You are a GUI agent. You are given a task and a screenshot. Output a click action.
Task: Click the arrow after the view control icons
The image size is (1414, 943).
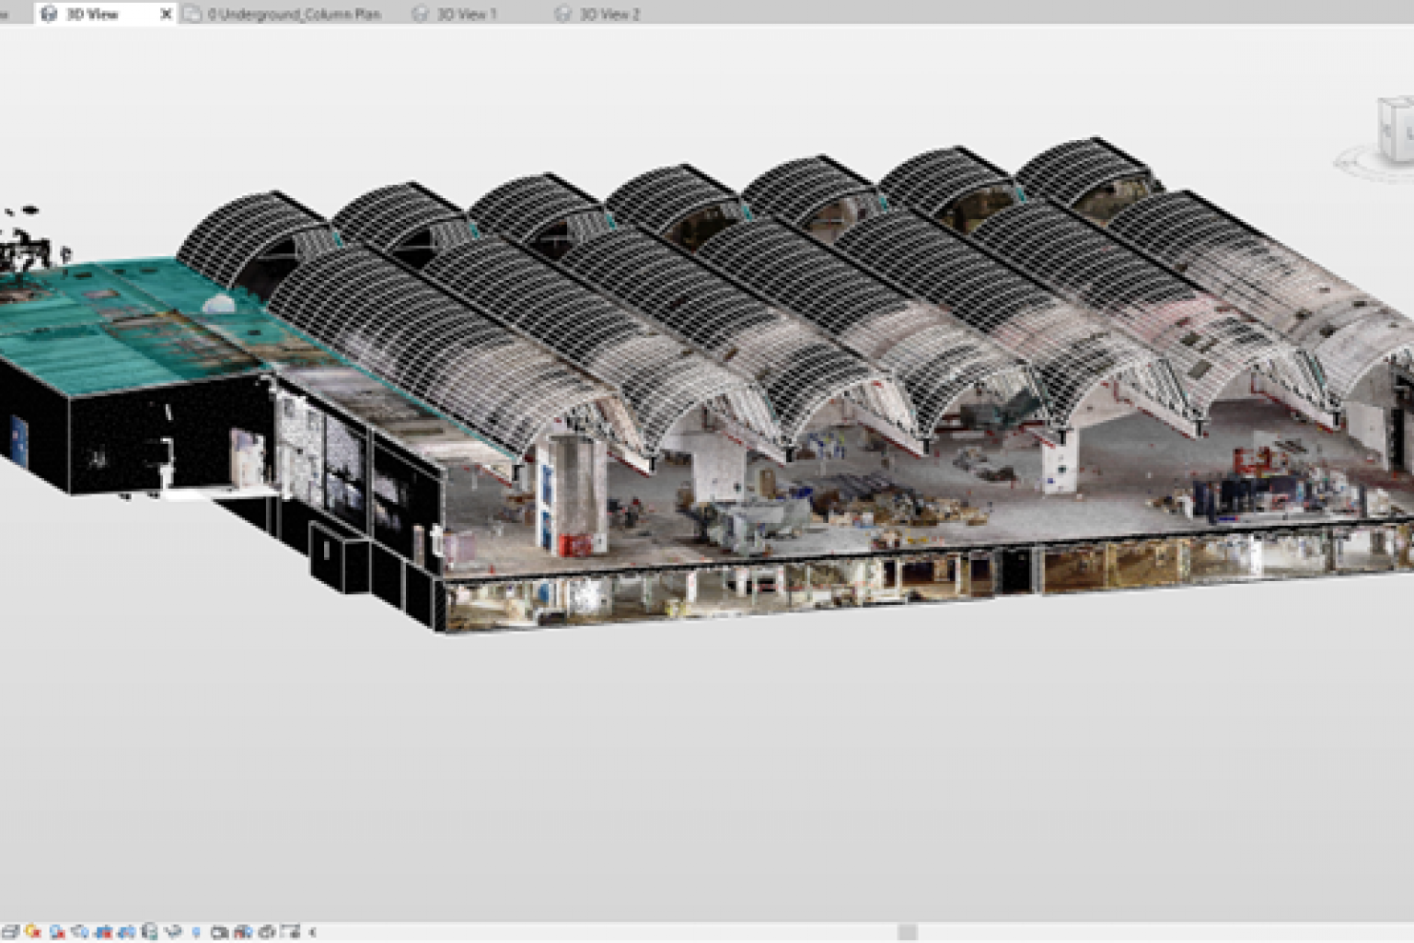coord(313,932)
